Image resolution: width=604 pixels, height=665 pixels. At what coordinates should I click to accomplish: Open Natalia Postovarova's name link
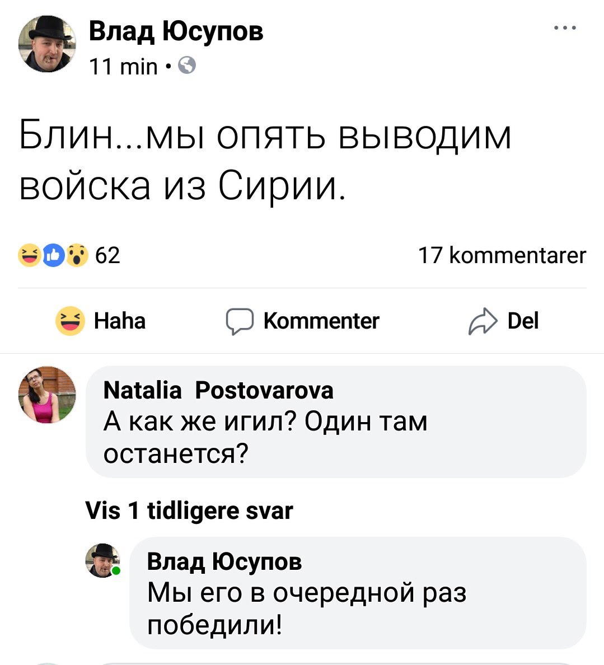(x=218, y=390)
